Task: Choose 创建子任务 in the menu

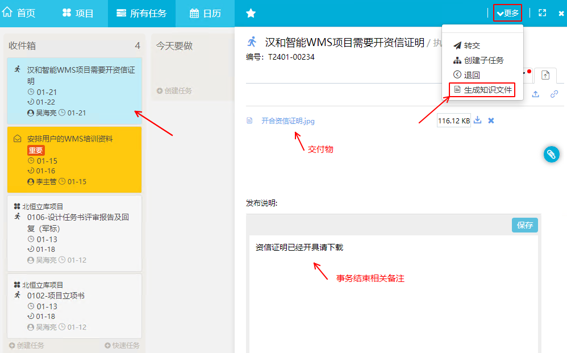Action: (483, 60)
